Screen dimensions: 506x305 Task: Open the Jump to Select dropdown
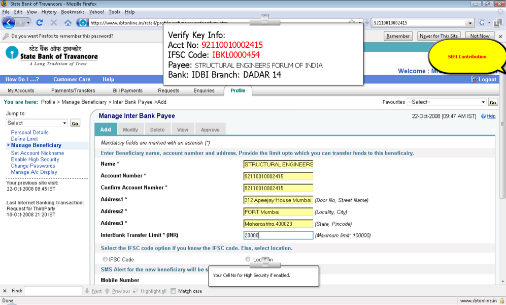[37, 123]
